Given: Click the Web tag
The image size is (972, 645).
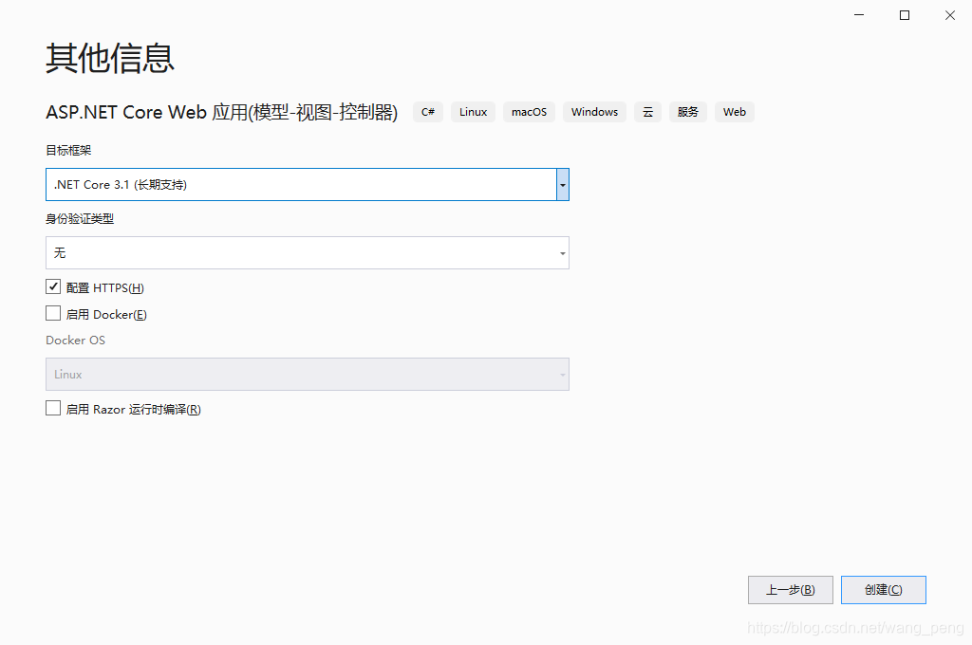Looking at the screenshot, I should [x=735, y=112].
